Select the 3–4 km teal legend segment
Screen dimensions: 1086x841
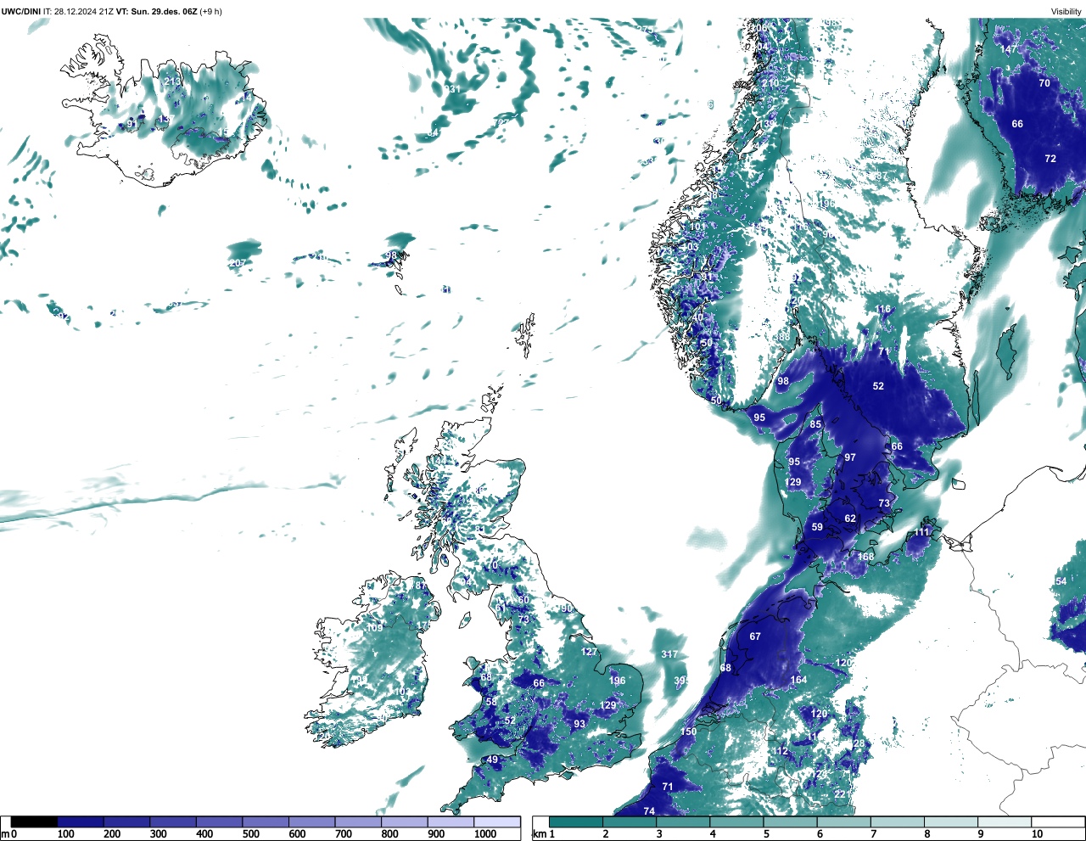683,821
